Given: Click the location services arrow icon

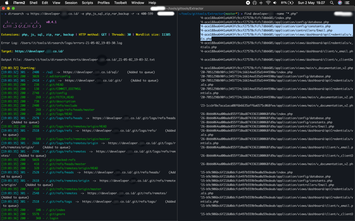Looking at the screenshot, I should [x=248, y=3].
